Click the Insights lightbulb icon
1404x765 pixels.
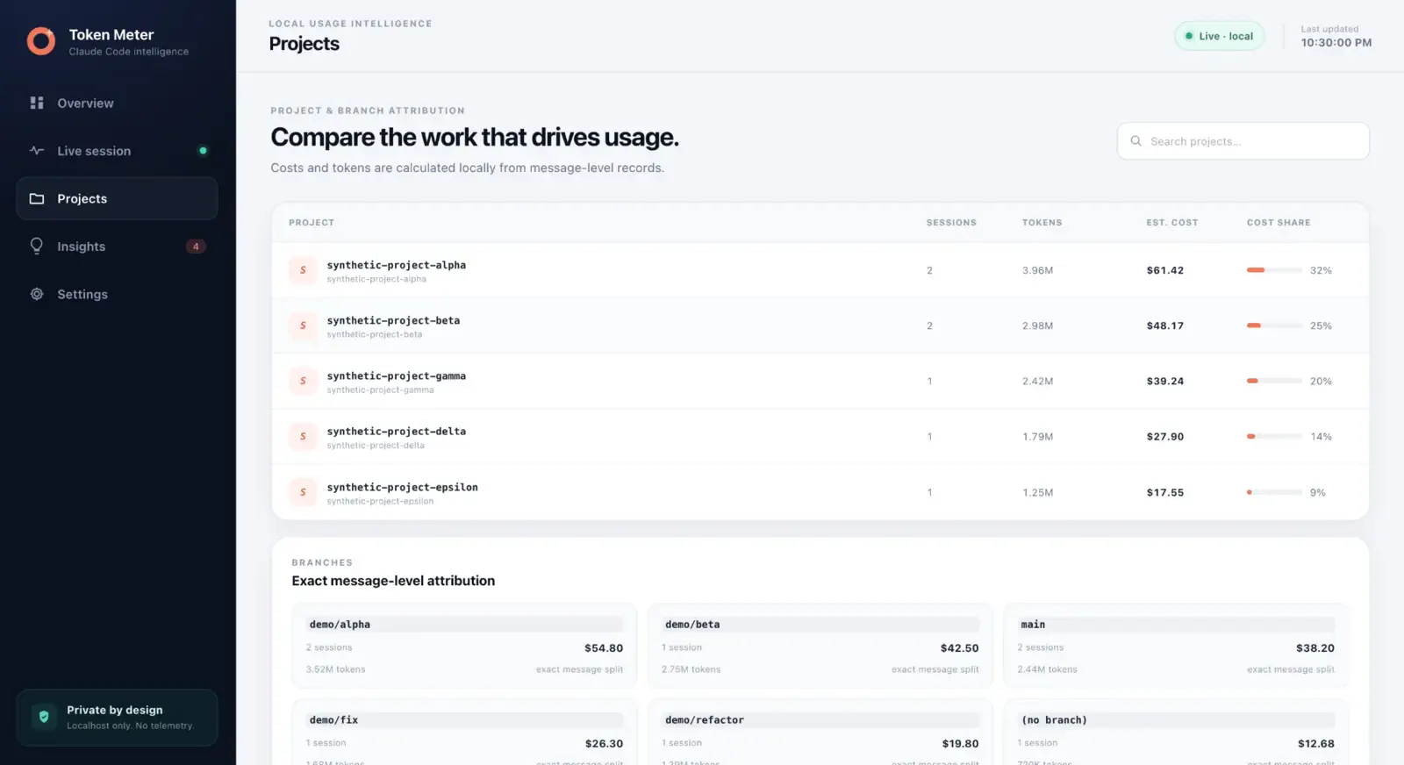click(37, 247)
